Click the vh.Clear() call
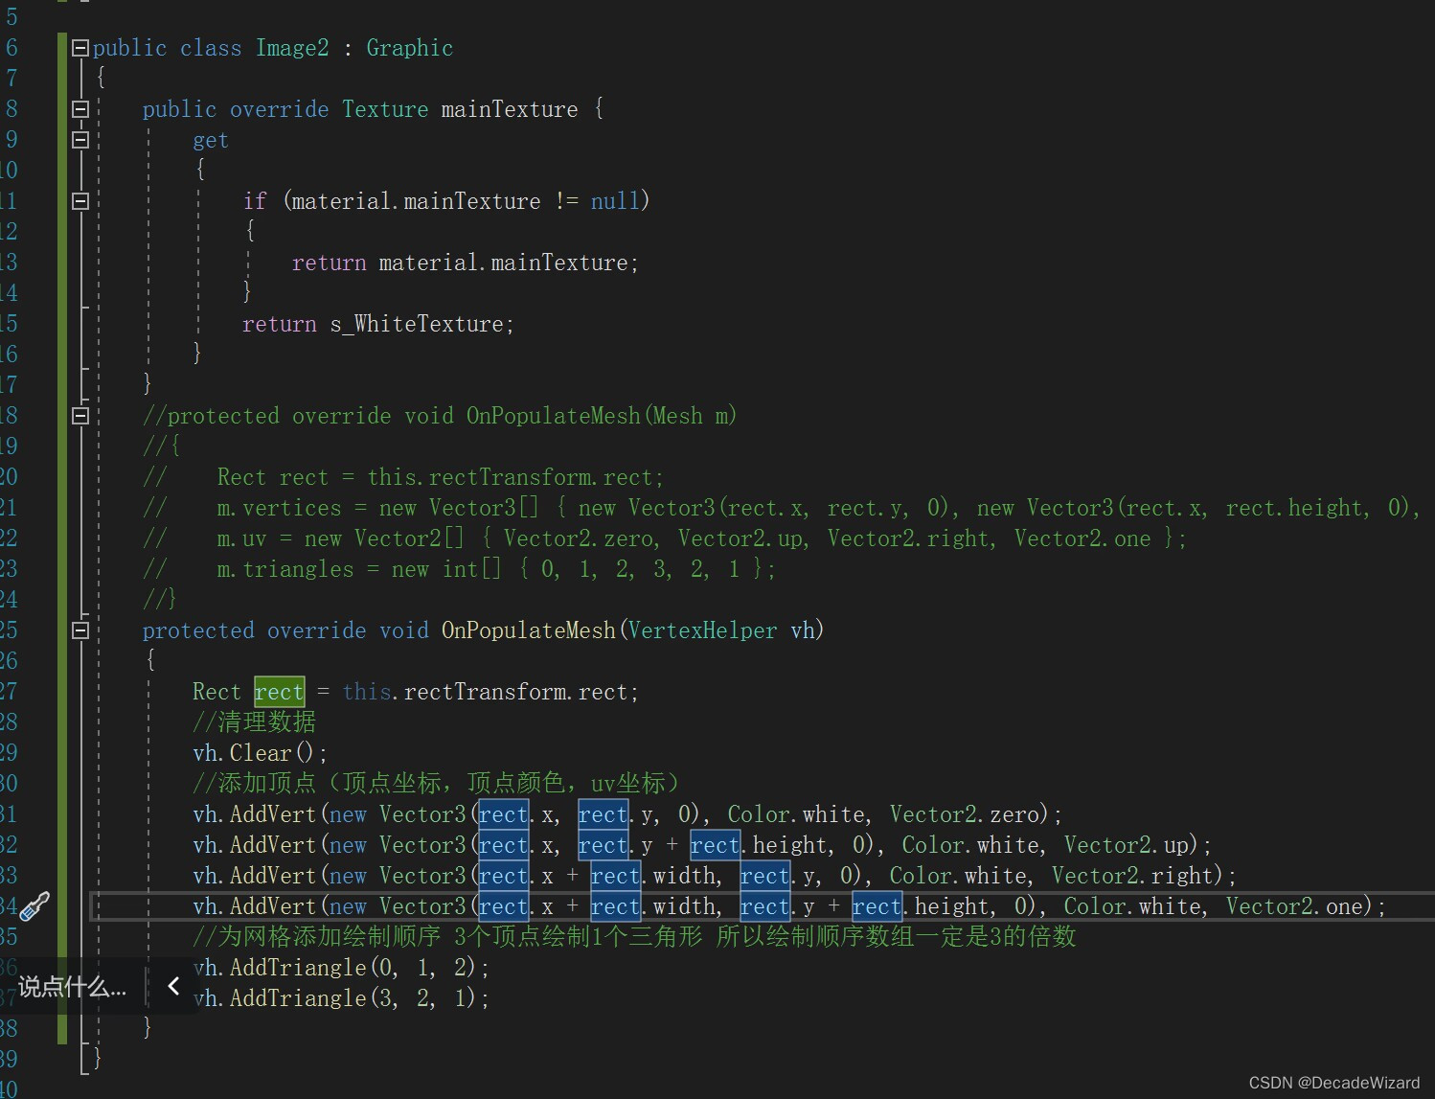1435x1099 pixels. pyautogui.click(x=260, y=753)
